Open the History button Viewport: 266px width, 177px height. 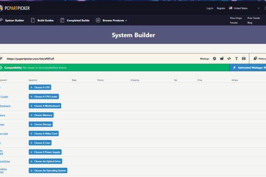[260, 59]
